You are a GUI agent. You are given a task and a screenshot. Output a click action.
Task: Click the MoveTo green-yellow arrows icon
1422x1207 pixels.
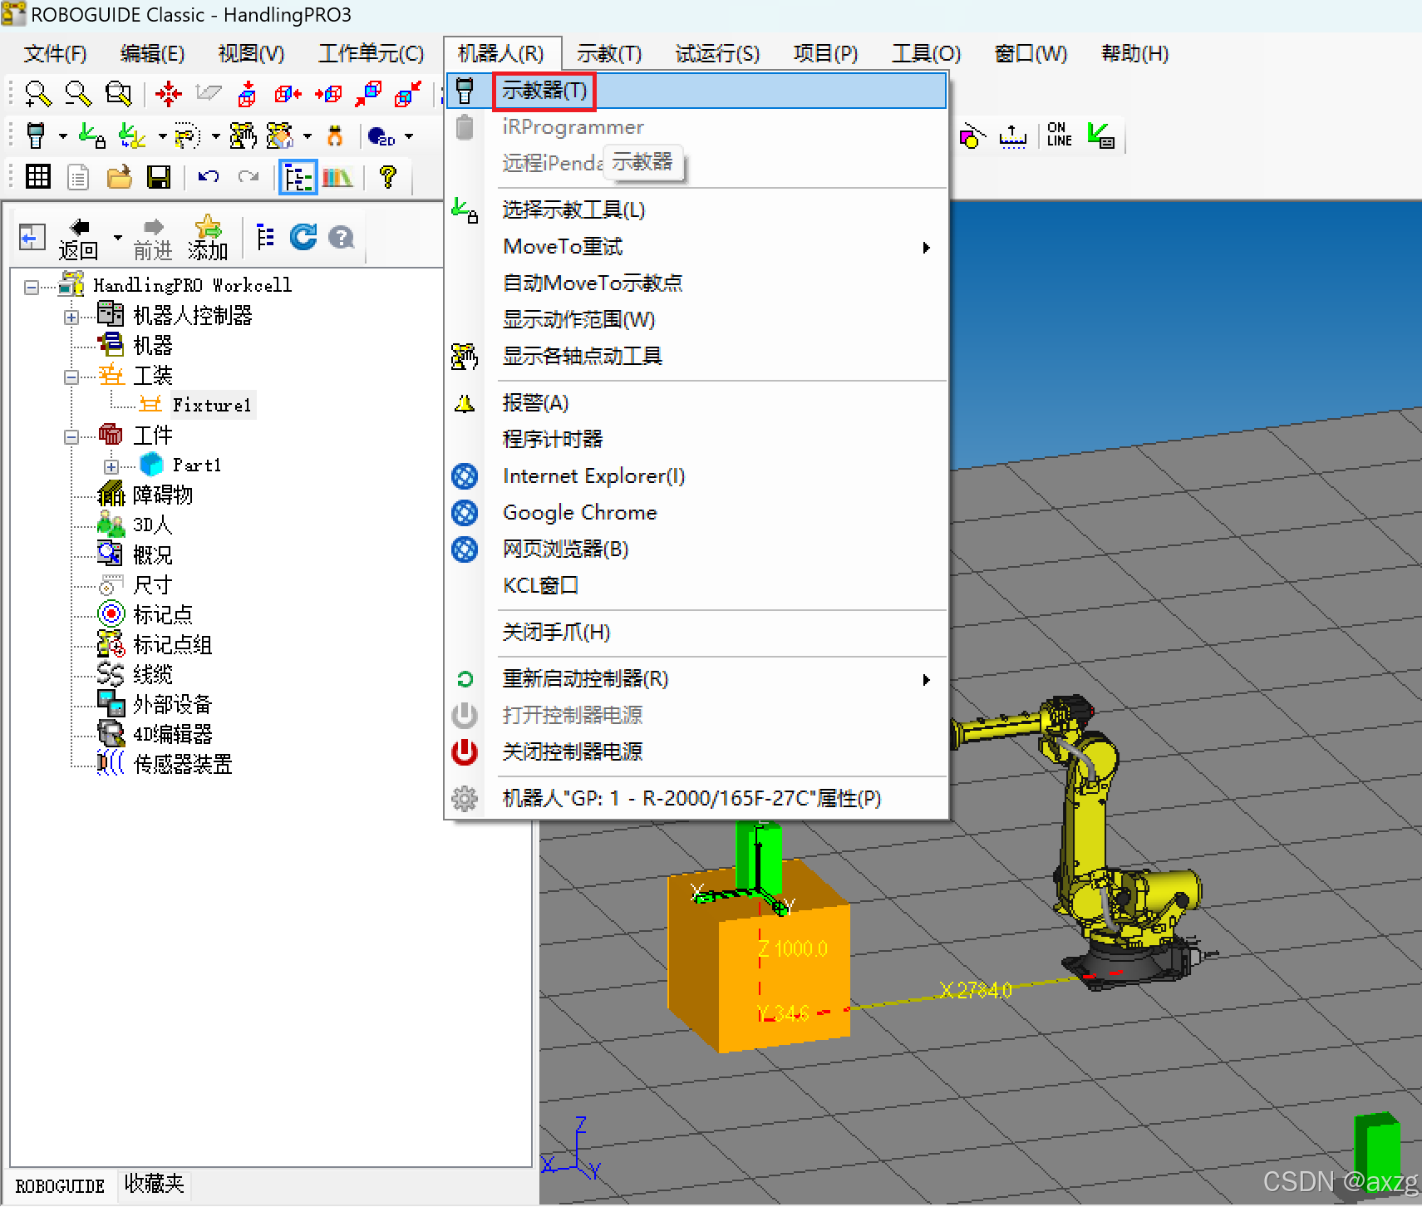coord(131,135)
